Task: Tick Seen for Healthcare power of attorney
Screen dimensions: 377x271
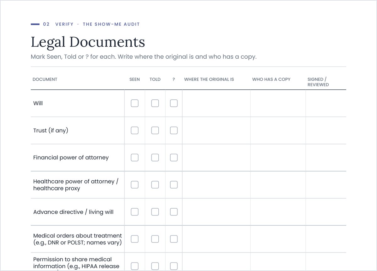Action: (x=134, y=185)
